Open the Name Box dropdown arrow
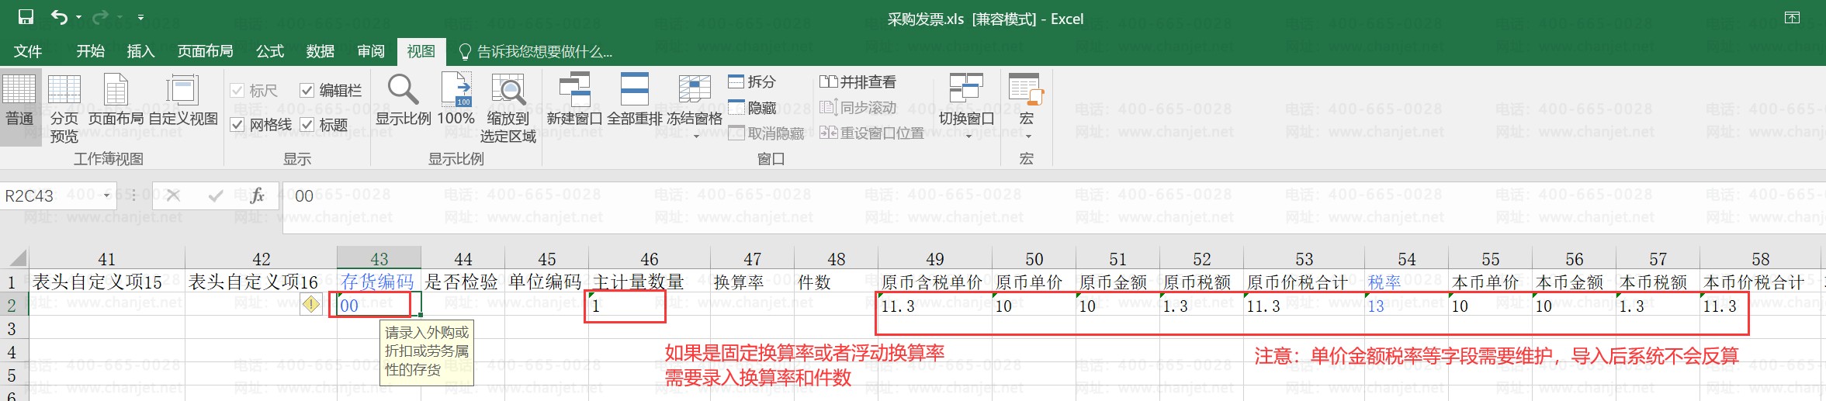 coord(107,195)
